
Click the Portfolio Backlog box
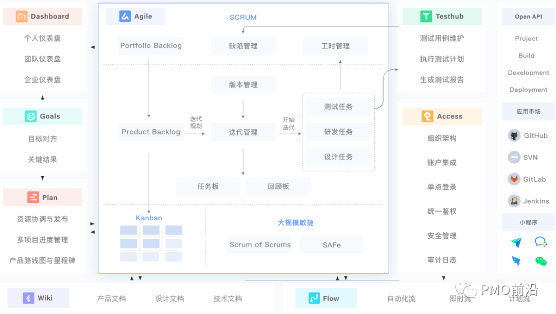pos(151,46)
